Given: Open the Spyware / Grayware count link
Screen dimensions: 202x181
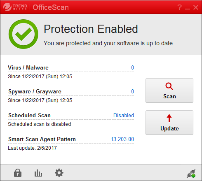Looking at the screenshot, I should pyautogui.click(x=132, y=91).
